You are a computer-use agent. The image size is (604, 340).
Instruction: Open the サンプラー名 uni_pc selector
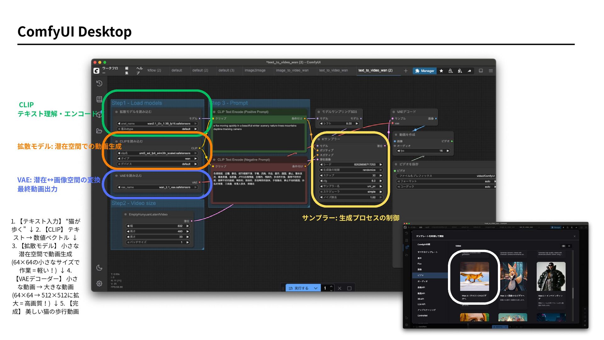tap(351, 186)
